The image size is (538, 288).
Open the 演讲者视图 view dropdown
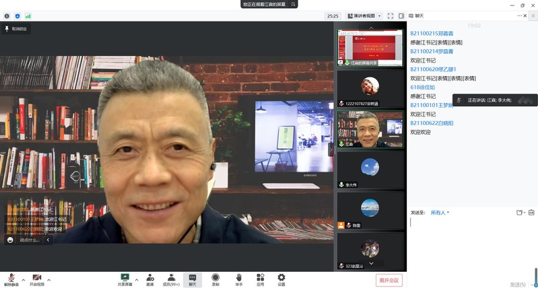(x=364, y=15)
